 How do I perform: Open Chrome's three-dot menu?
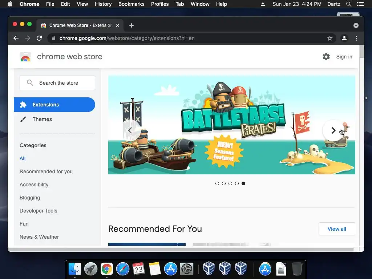(x=356, y=38)
